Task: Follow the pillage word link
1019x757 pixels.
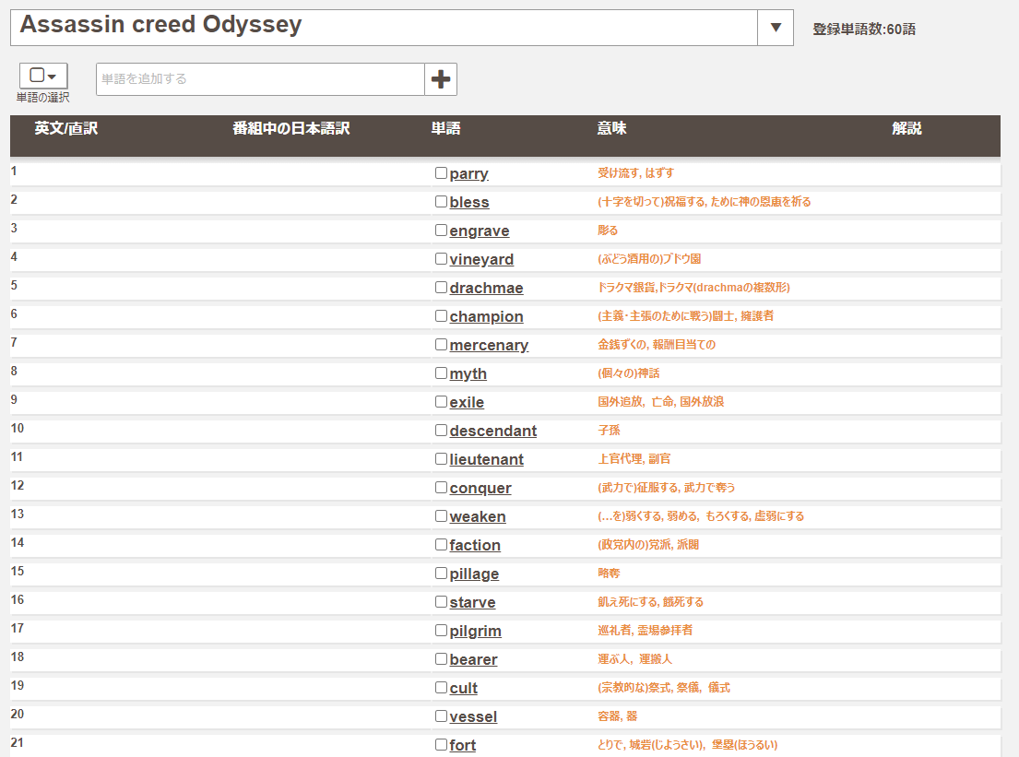Action: [474, 574]
